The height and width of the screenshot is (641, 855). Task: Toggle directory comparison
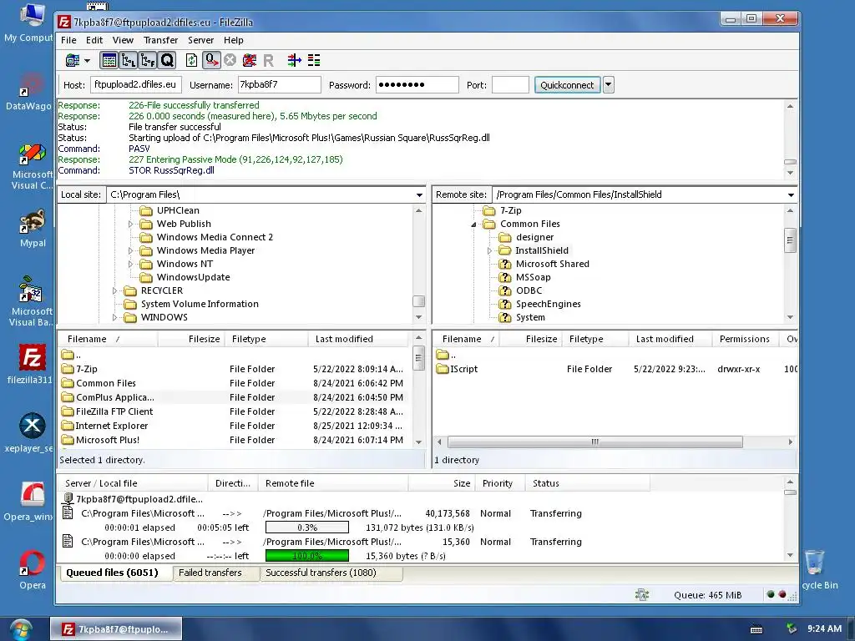(314, 60)
